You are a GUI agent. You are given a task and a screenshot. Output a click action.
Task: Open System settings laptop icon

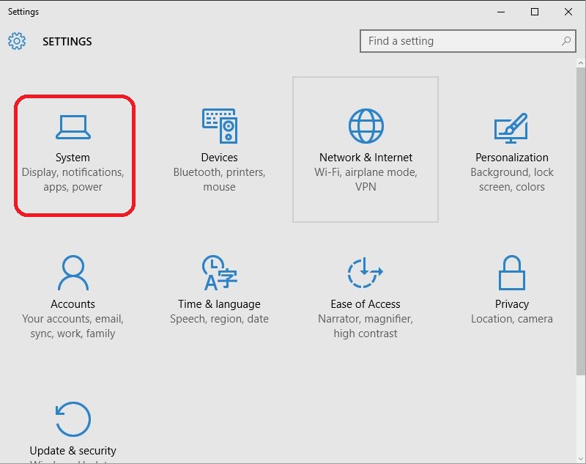point(73,127)
